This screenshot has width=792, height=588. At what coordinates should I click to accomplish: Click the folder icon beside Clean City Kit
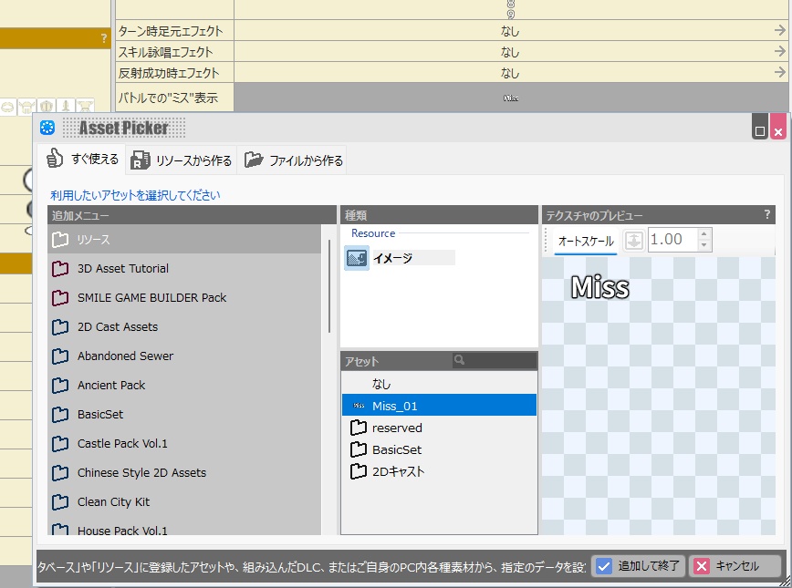click(x=60, y=501)
